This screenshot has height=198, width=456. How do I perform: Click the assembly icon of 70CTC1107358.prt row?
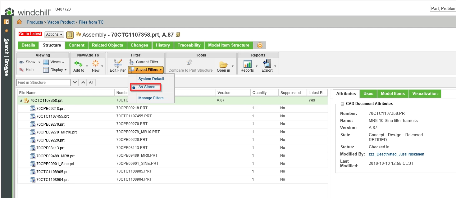point(26,101)
